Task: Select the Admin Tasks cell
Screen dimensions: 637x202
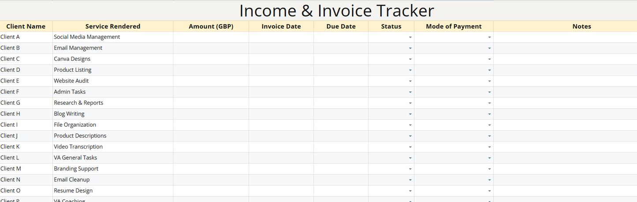Action: (113, 92)
